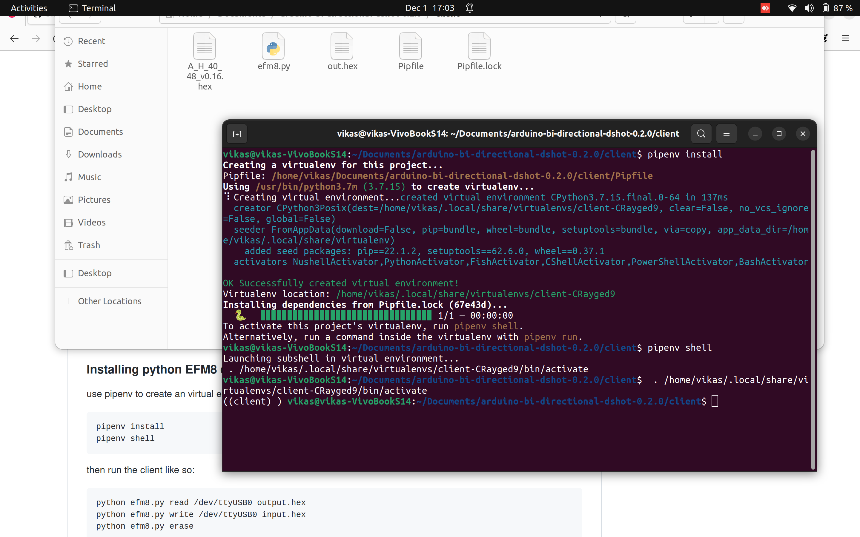Open Documents in Files sidebar
860x537 pixels.
coord(112,132)
